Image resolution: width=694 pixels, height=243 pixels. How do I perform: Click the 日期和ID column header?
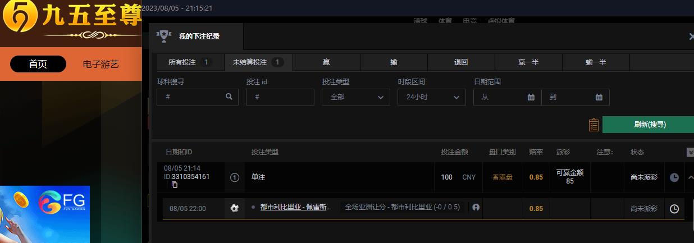pos(179,152)
